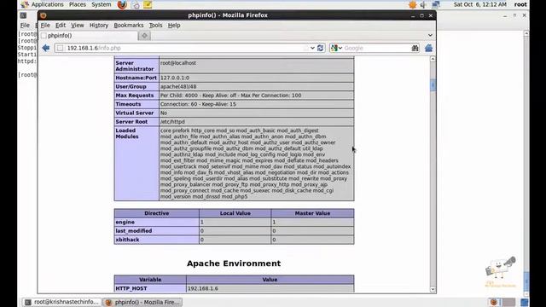Image resolution: width=546 pixels, height=307 pixels.
Task: Open the History menu
Action: click(x=99, y=26)
